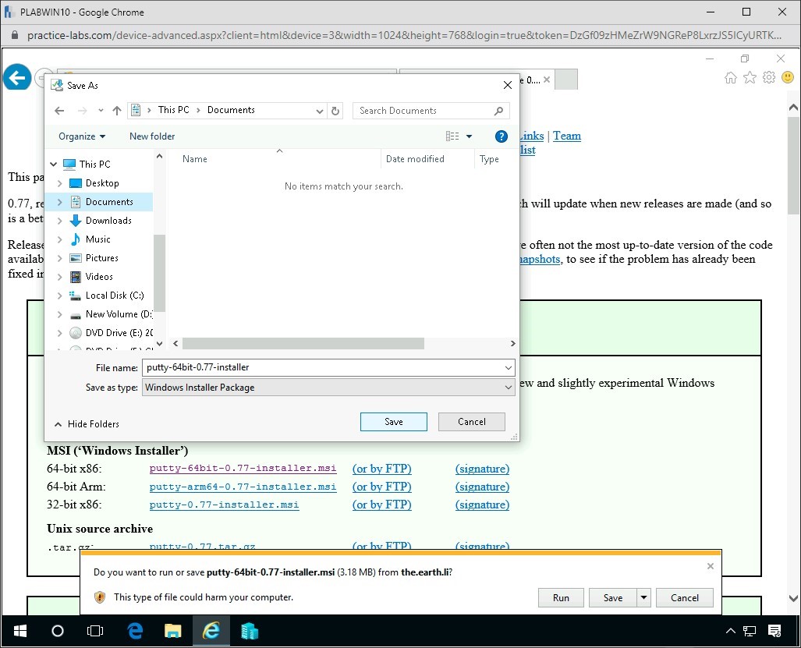This screenshot has width=801, height=648.
Task: Open the Save as type dropdown
Action: tap(509, 386)
